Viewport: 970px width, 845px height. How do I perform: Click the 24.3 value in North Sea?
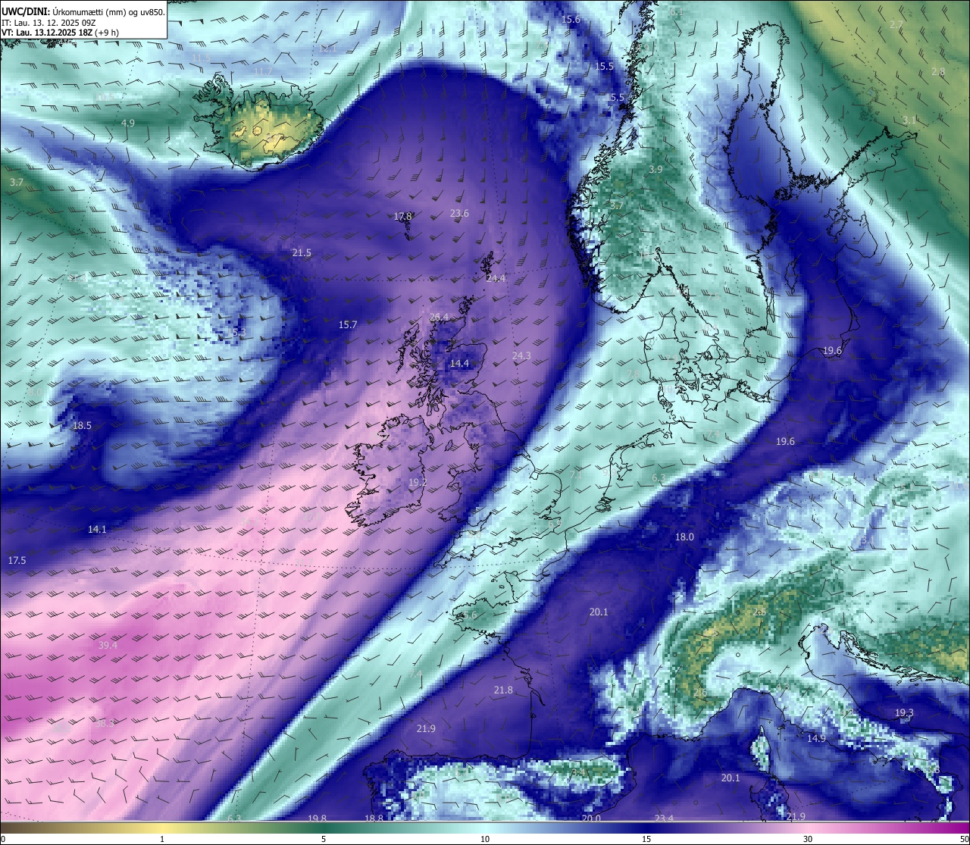pos(521,356)
